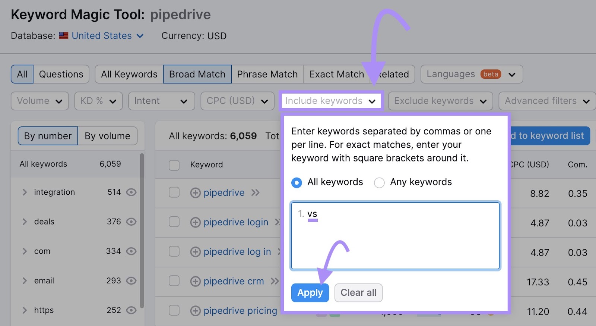Check the select-all keywords checkbox in header

[x=174, y=164]
